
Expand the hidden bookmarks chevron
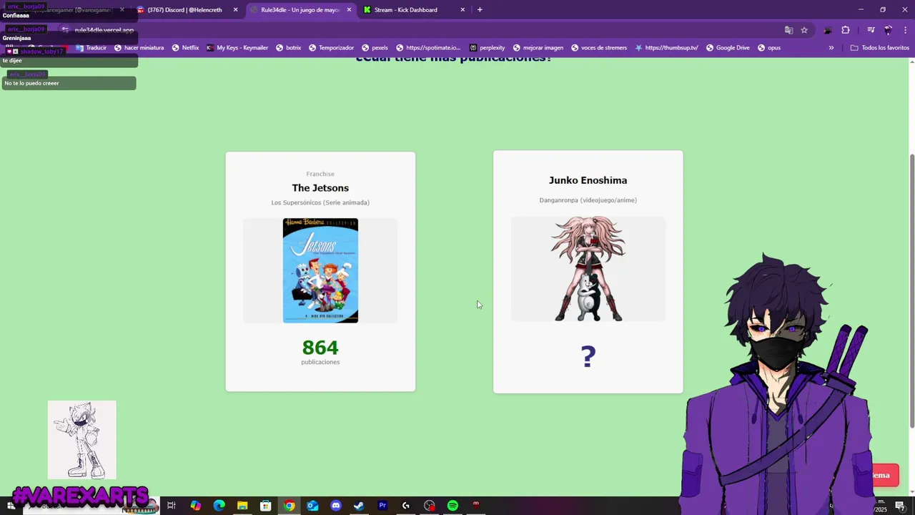point(831,48)
